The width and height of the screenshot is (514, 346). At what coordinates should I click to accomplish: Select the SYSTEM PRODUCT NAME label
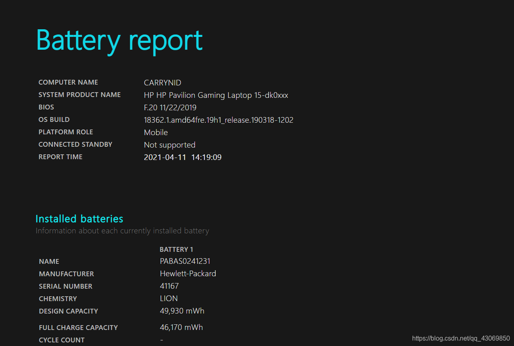tap(79, 95)
